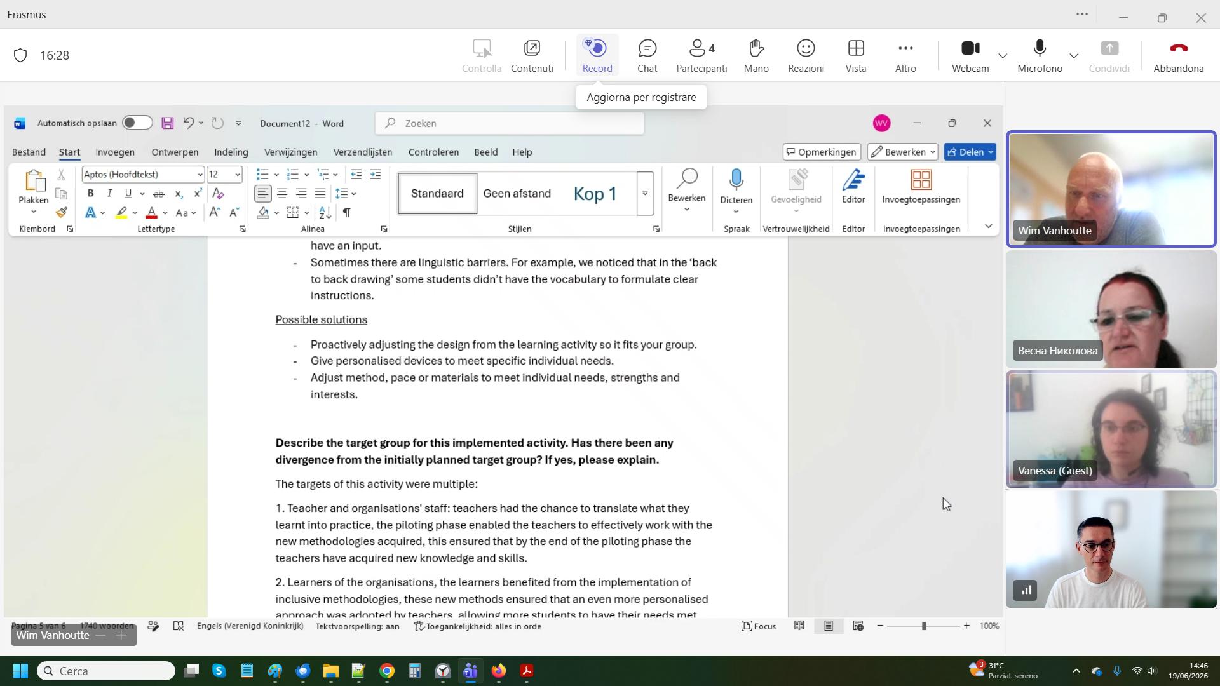Toggle Webcam on or off
This screenshot has width=1220, height=686.
click(970, 56)
